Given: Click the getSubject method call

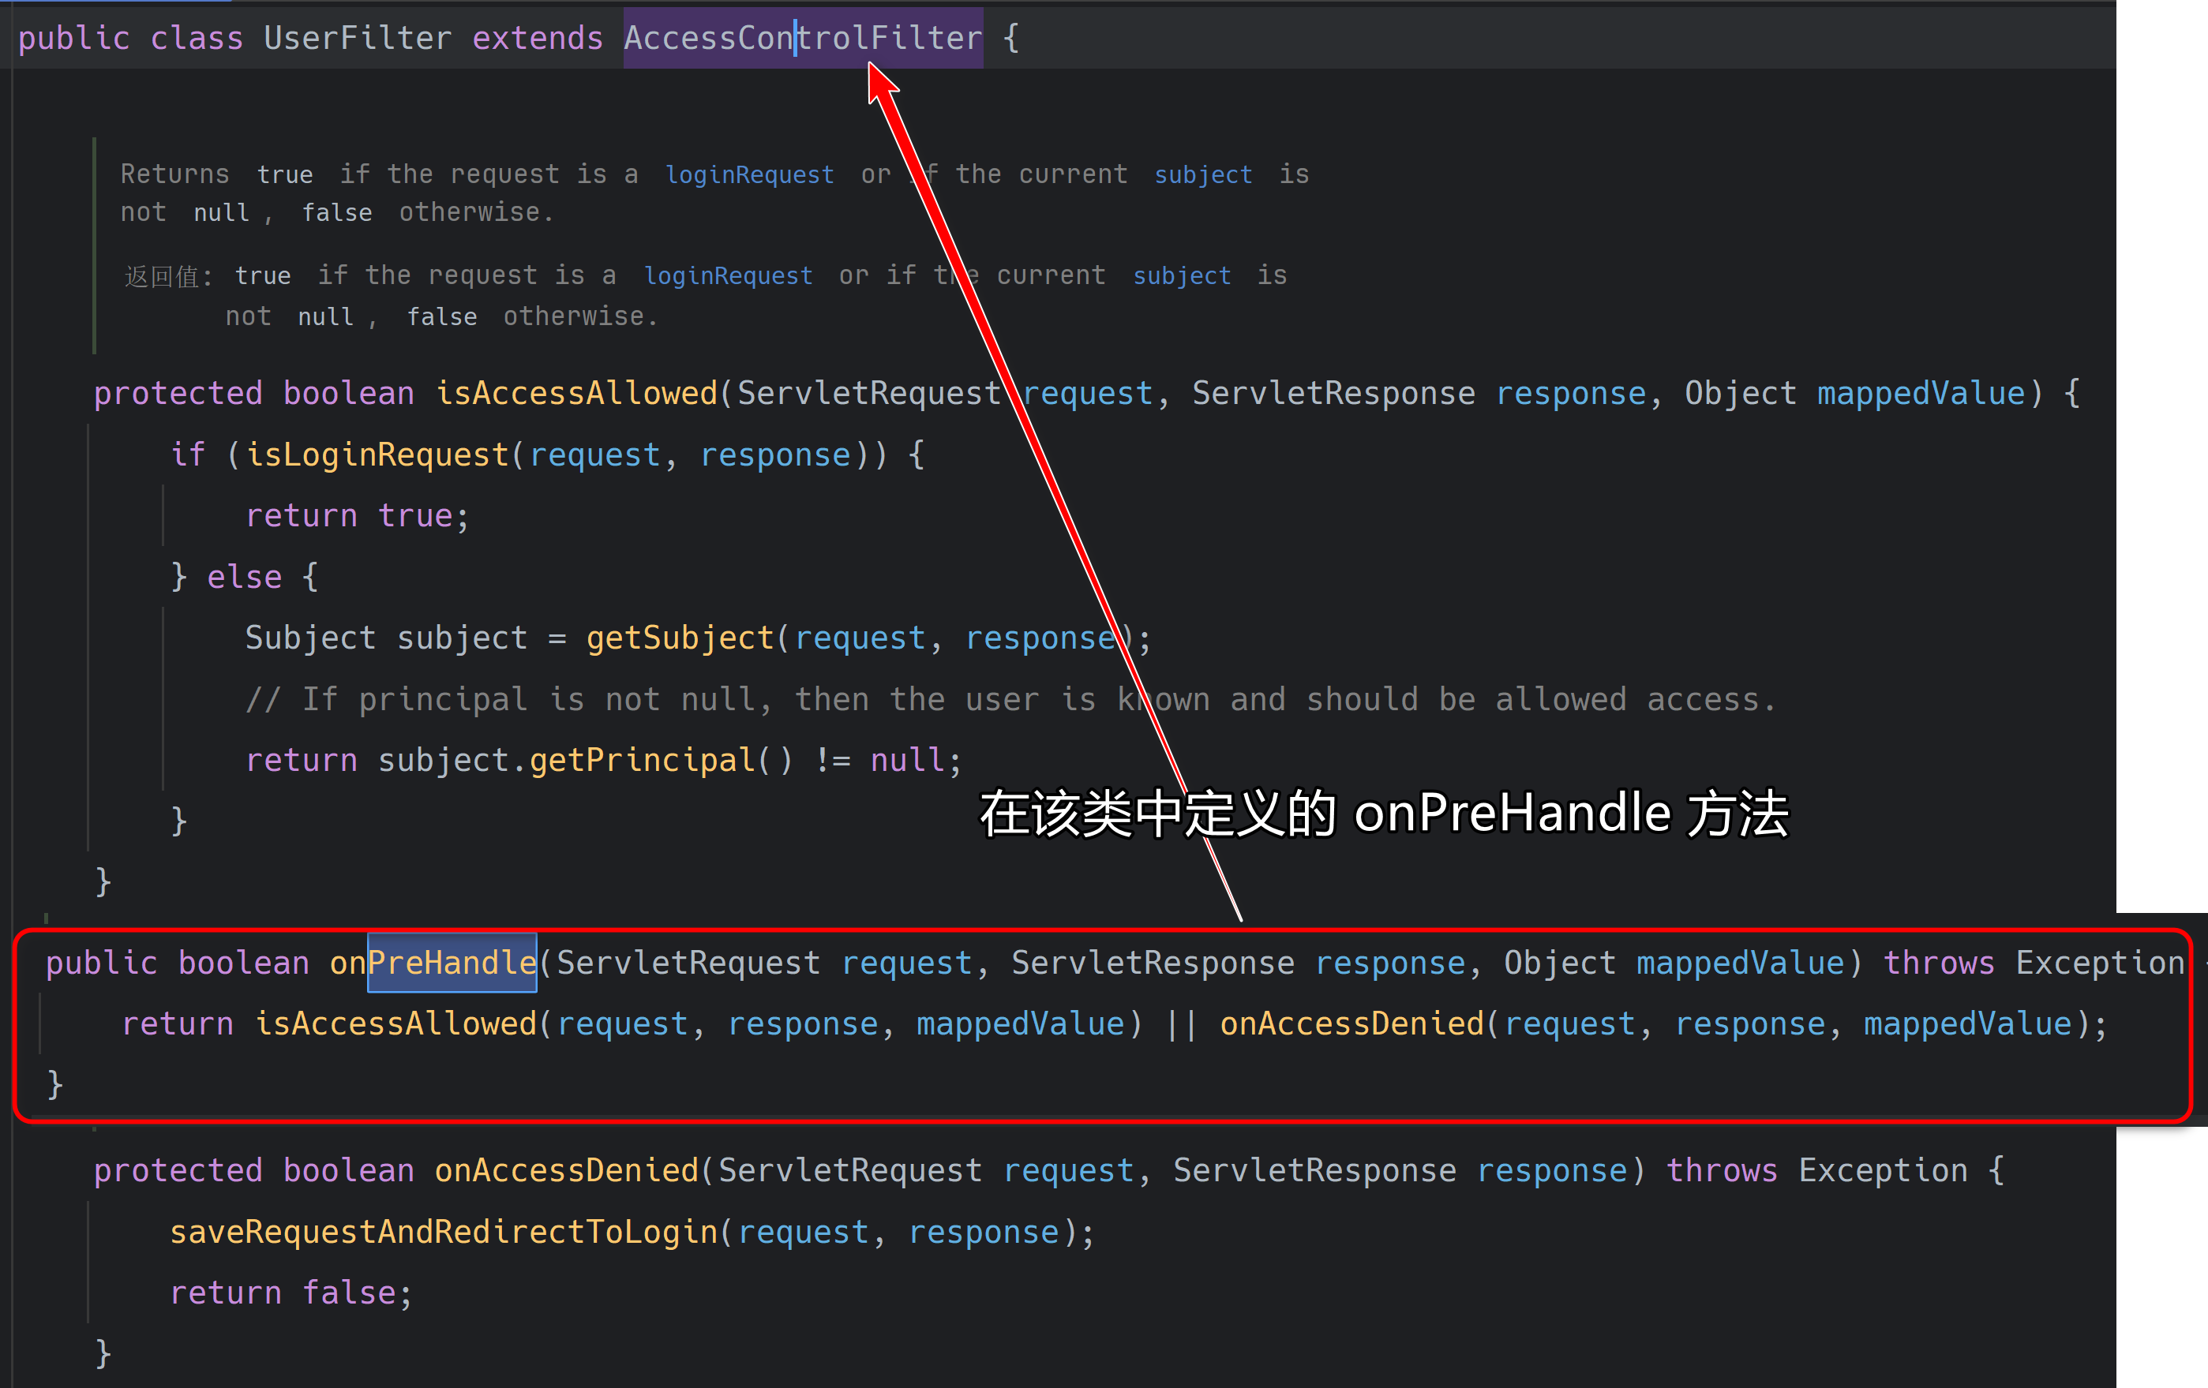Looking at the screenshot, I should click(x=680, y=638).
